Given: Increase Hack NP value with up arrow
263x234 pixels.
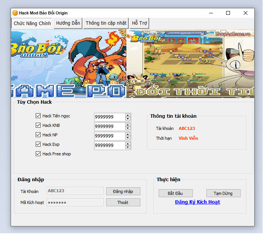Looking at the screenshot, I should point(128,134).
